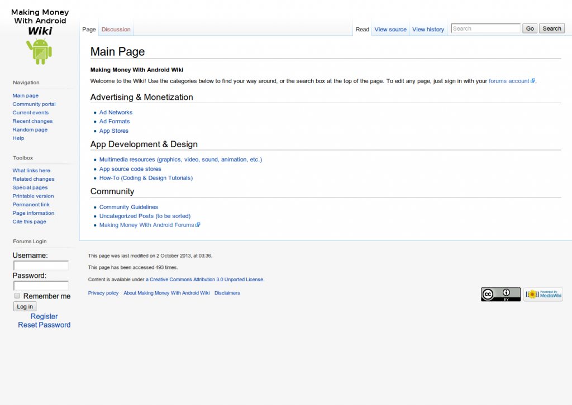The image size is (572, 405).
Task: Click the App Development & Design heading
Action: 144,144
